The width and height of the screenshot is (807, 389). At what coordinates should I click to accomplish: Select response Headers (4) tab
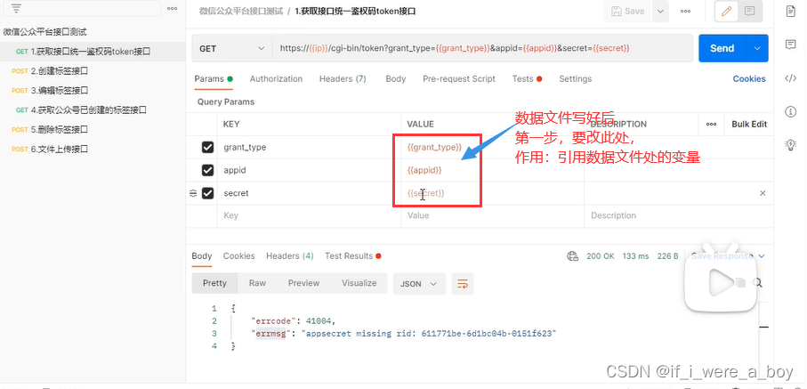pos(290,256)
